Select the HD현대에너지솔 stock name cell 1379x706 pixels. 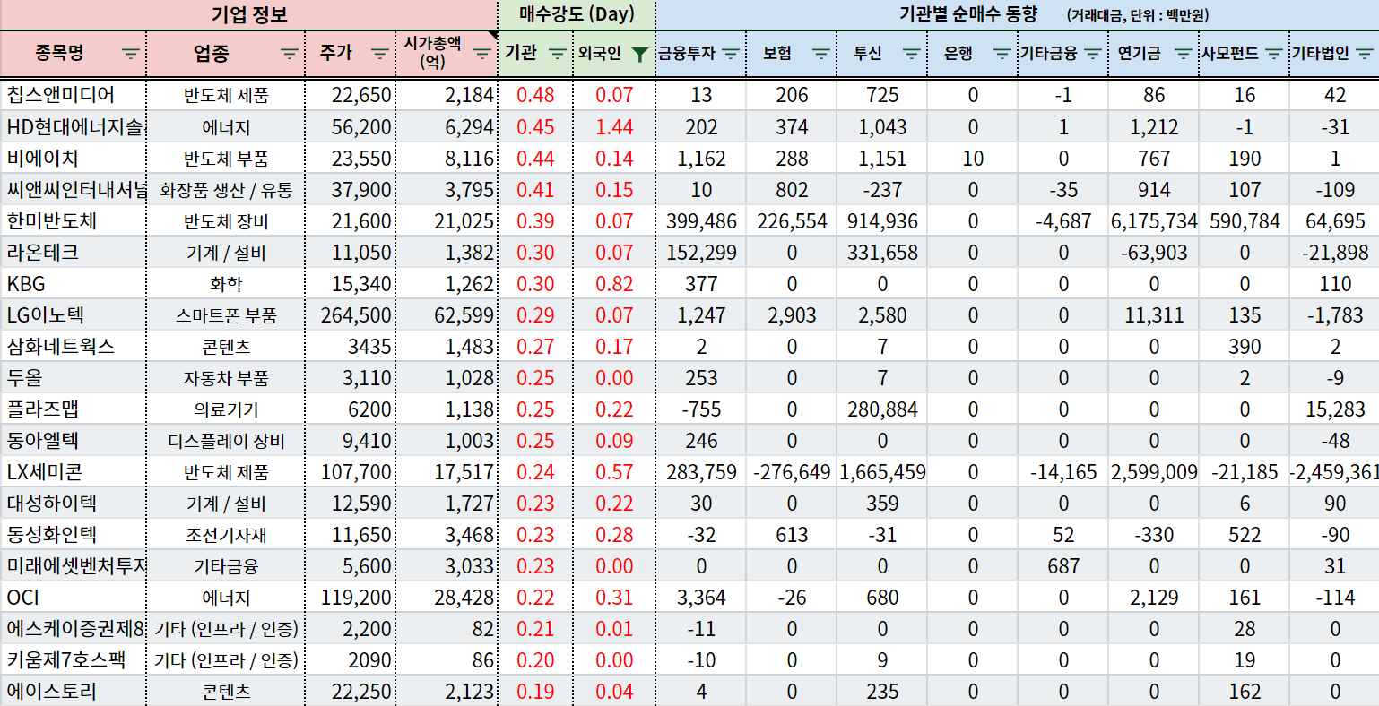(x=73, y=126)
